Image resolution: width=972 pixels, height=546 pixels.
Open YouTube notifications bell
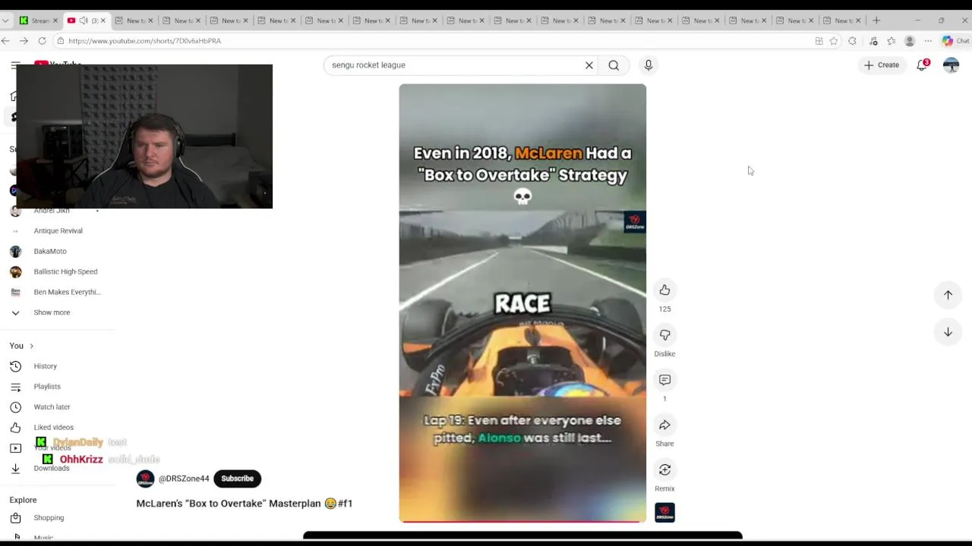point(922,65)
